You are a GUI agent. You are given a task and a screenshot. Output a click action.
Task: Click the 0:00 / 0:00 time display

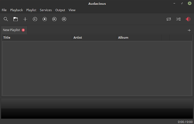coord(185,122)
